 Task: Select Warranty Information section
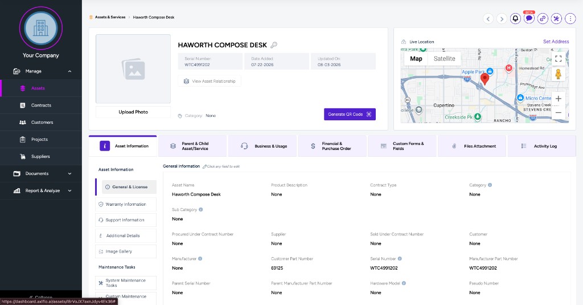pos(126,205)
